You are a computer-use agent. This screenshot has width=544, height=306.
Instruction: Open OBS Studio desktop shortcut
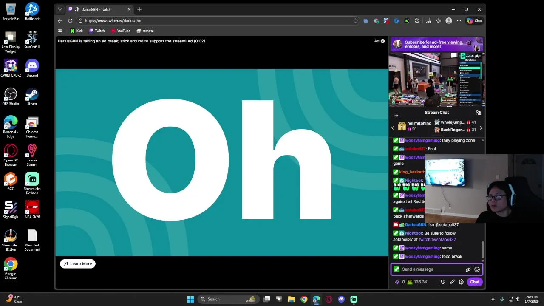(11, 96)
